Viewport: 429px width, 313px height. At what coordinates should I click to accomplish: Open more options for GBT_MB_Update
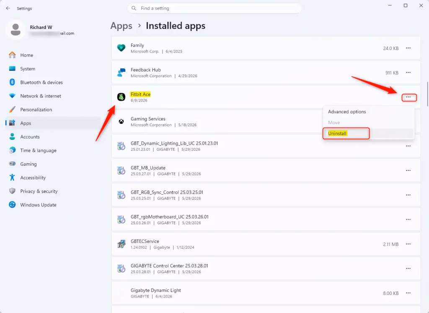[408, 170]
